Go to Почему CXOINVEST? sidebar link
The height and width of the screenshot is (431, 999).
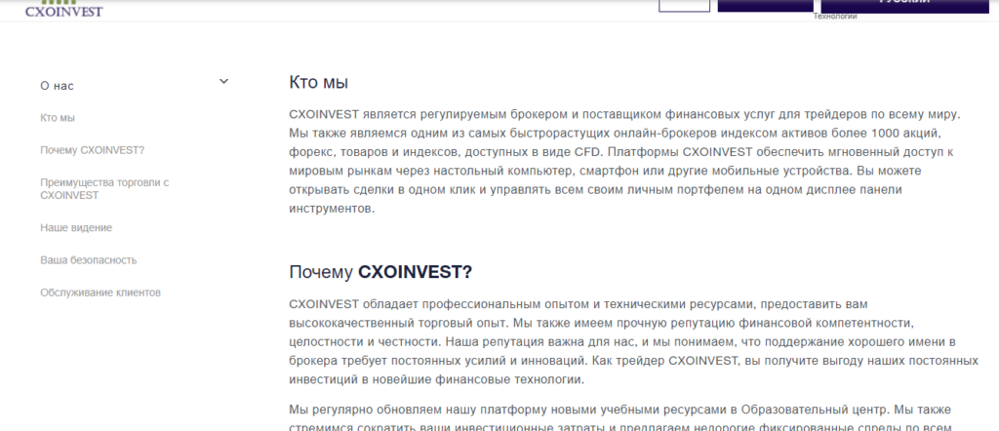(x=93, y=150)
